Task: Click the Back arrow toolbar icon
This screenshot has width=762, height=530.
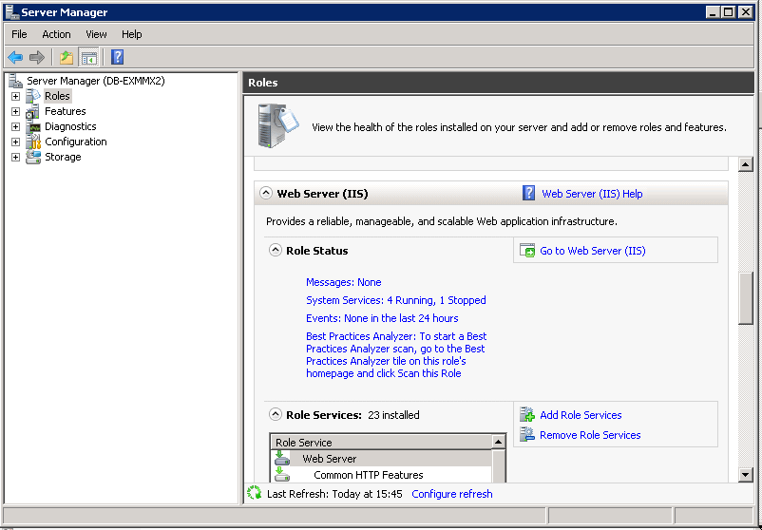Action: [x=15, y=57]
